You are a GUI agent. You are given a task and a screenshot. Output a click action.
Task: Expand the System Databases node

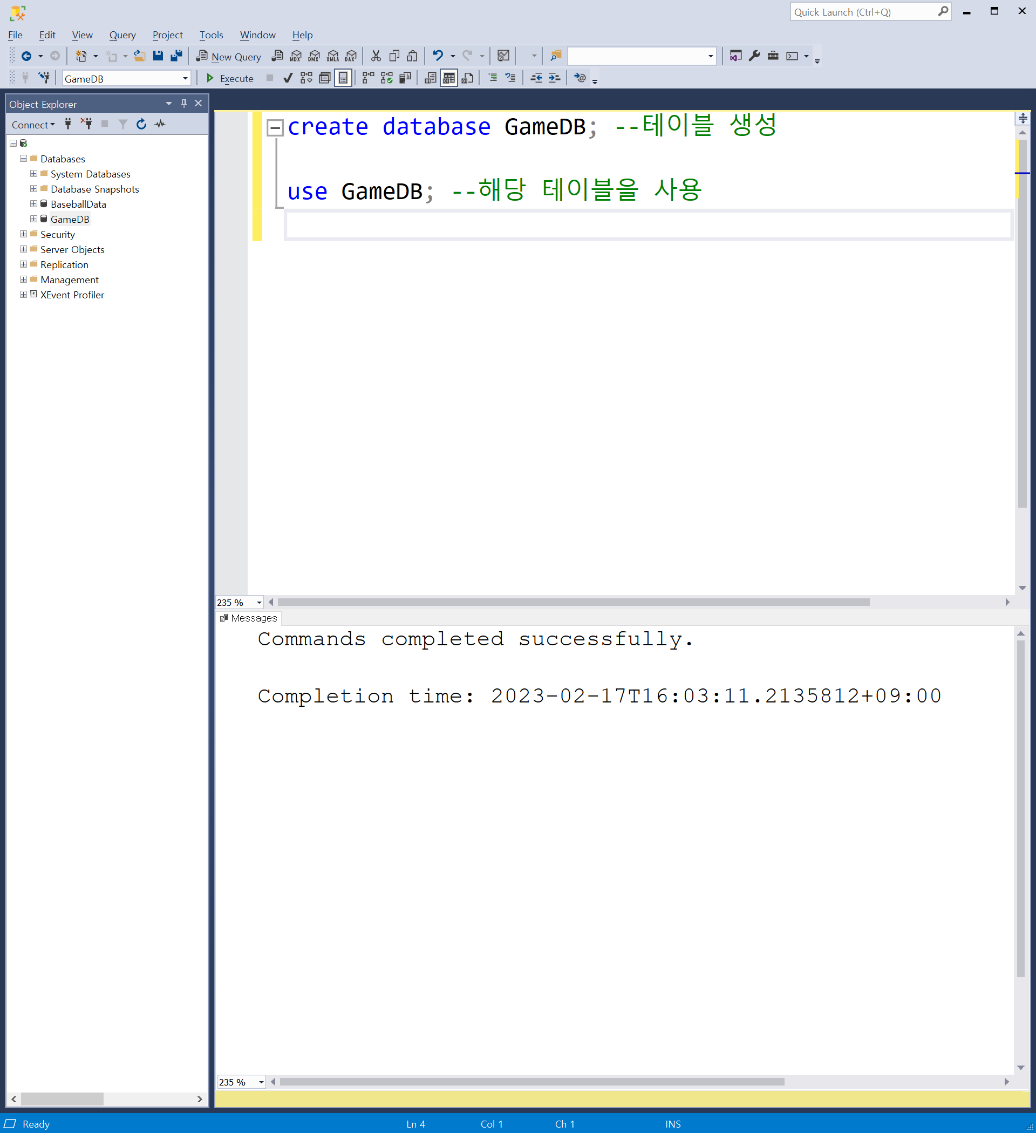(34, 174)
